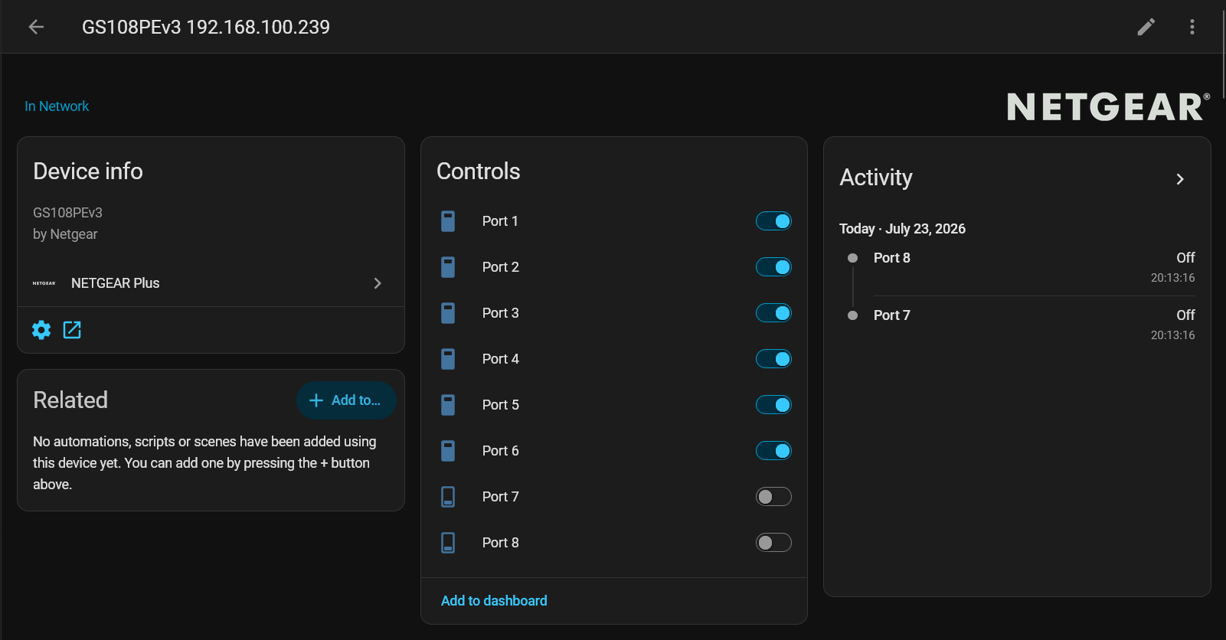Image resolution: width=1226 pixels, height=640 pixels.
Task: Click the small NETGEAR integration logo
Action: 44,283
